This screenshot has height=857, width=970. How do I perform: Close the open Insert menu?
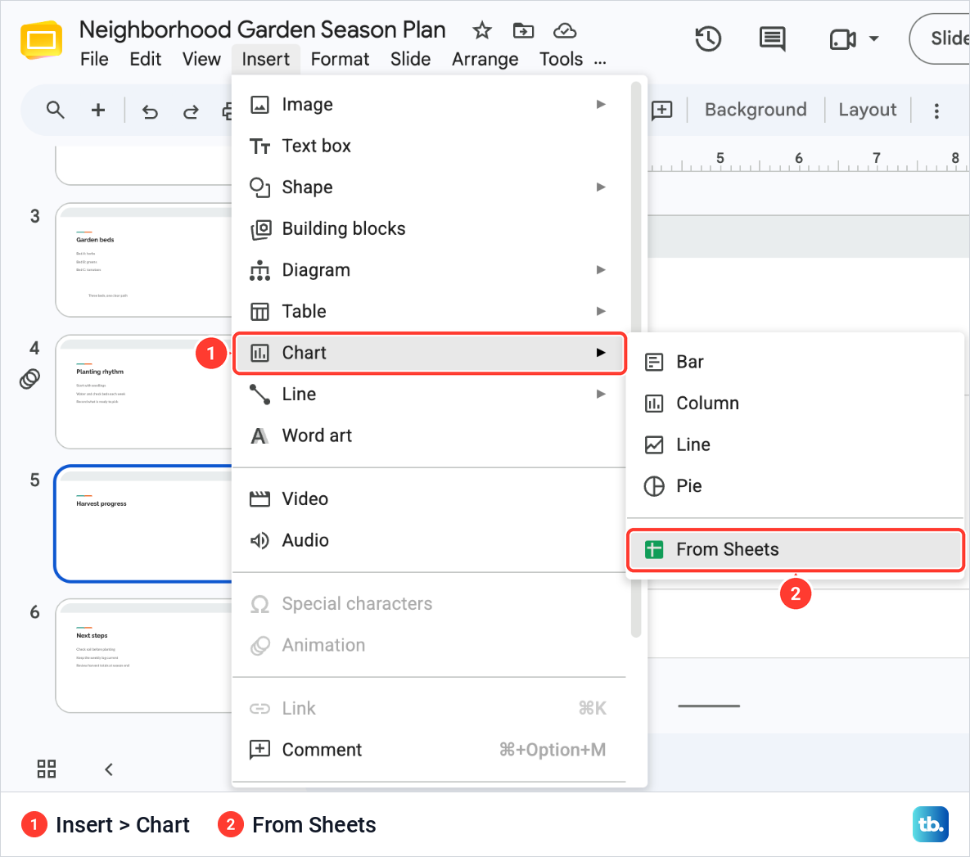(265, 60)
